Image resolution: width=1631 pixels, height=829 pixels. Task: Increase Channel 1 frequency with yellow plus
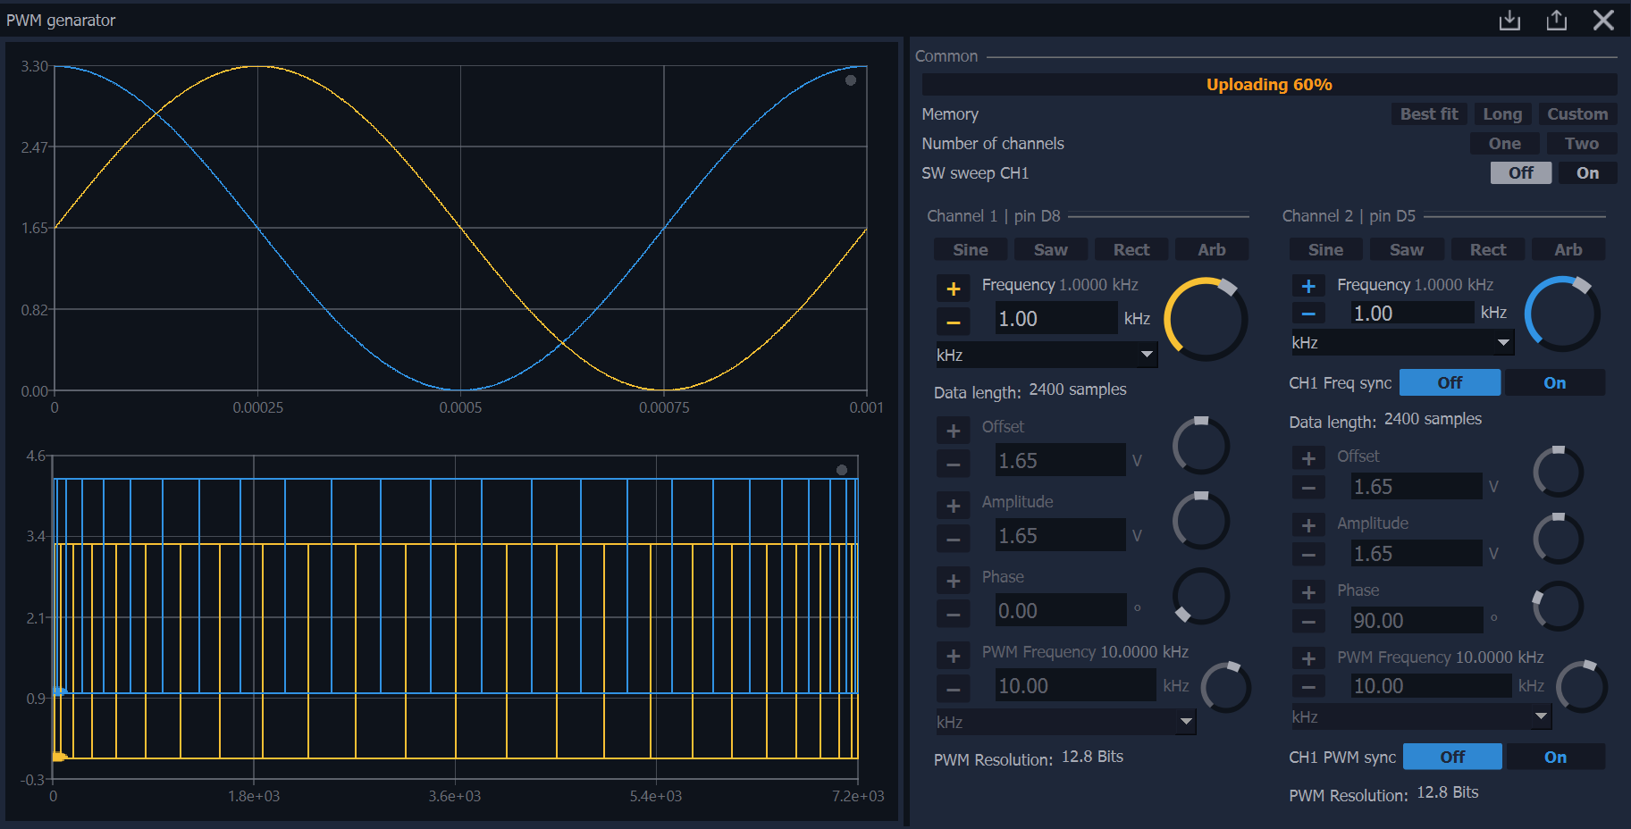pyautogui.click(x=954, y=289)
